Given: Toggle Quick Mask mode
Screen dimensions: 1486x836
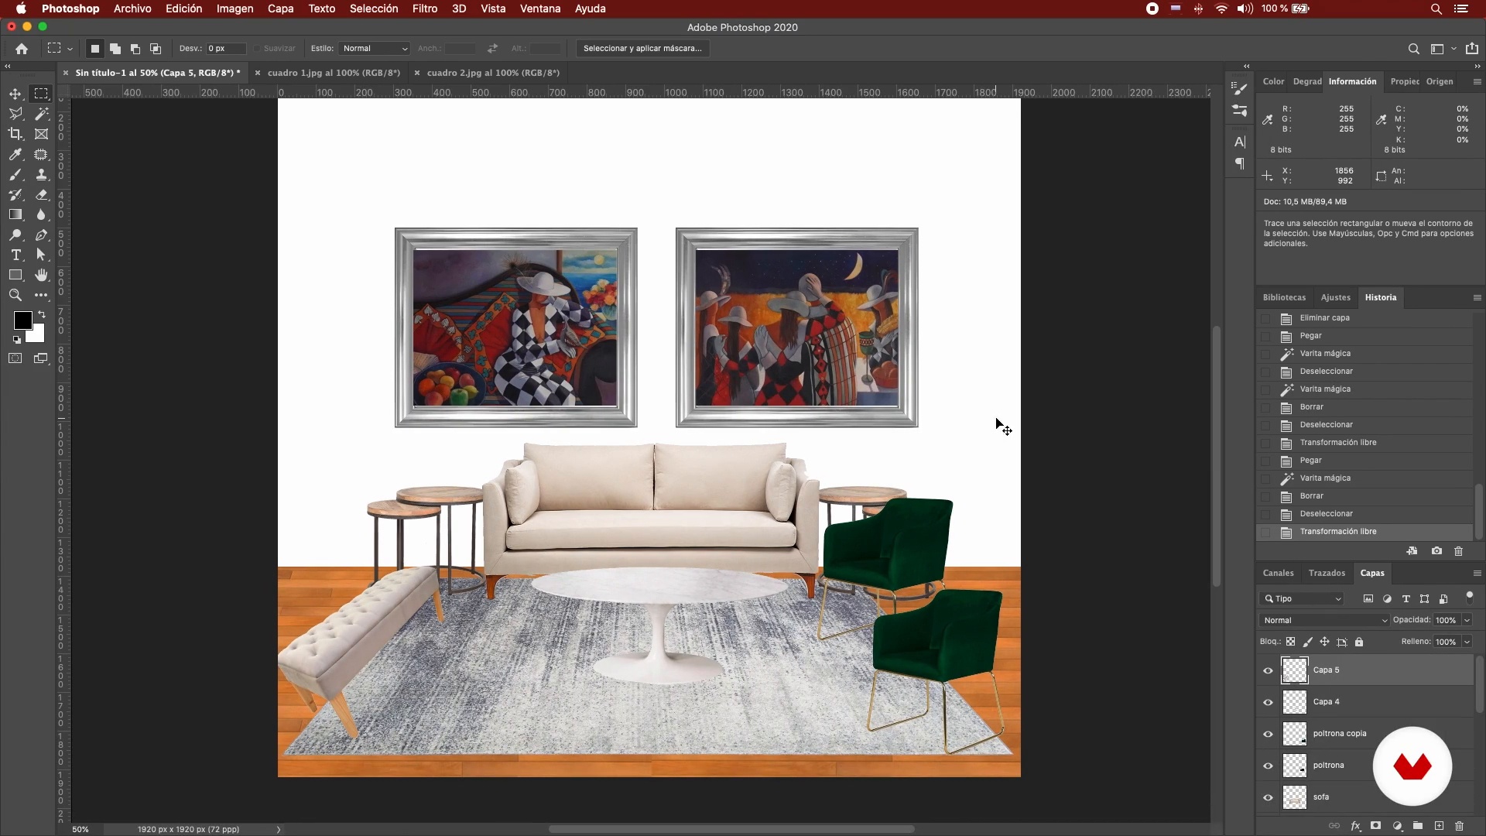Looking at the screenshot, I should pyautogui.click(x=15, y=358).
